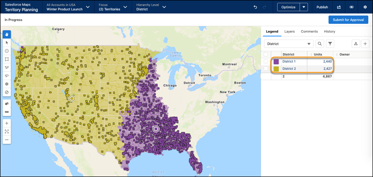Click the overlapping shapes map tool
This screenshot has width=373, height=177.
(x=7, y=103)
